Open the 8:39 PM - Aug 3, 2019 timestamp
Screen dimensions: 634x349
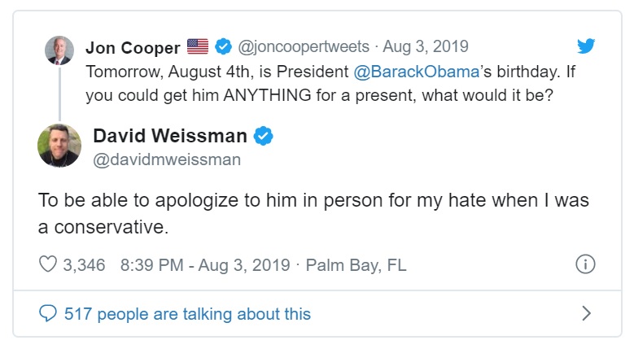[x=204, y=265]
